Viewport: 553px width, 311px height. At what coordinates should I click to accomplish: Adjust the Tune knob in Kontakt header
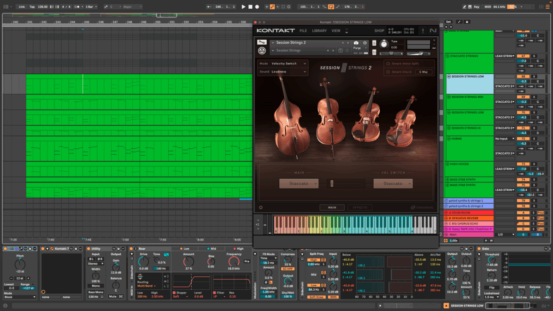coord(384,43)
